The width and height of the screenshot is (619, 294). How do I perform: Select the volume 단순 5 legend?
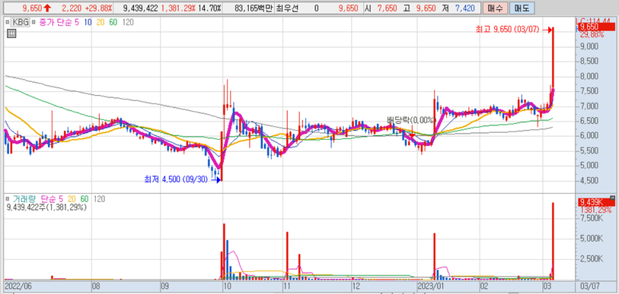(x=52, y=199)
